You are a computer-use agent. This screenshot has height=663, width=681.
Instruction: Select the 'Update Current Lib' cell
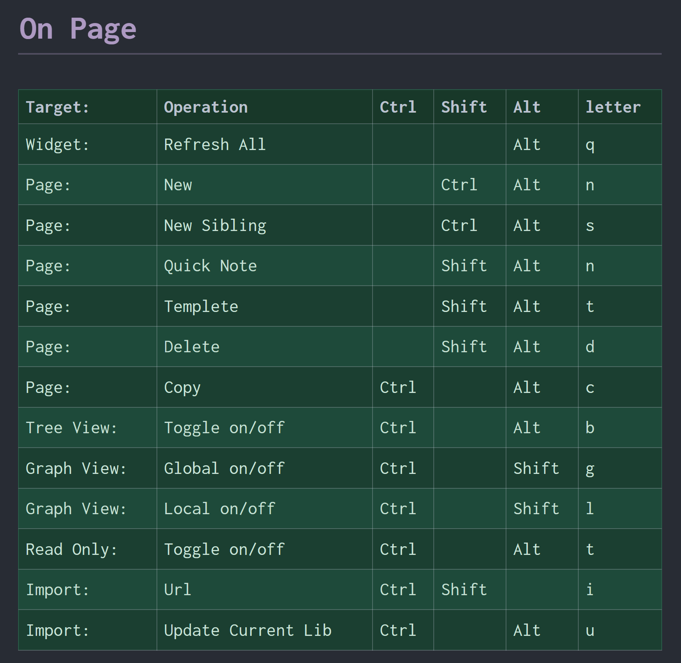248,631
